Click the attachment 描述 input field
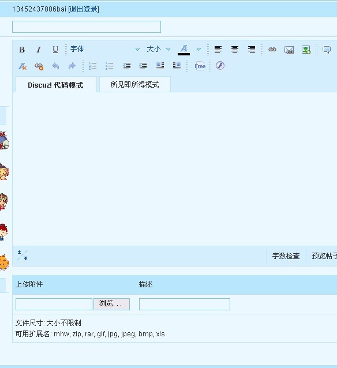Viewport: 337px width, 368px height. (x=185, y=304)
